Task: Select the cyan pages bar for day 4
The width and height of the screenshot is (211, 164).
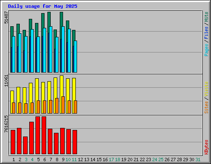Action: [32, 51]
